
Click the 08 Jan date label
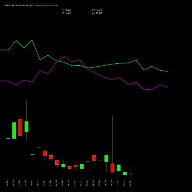click(81, 183)
